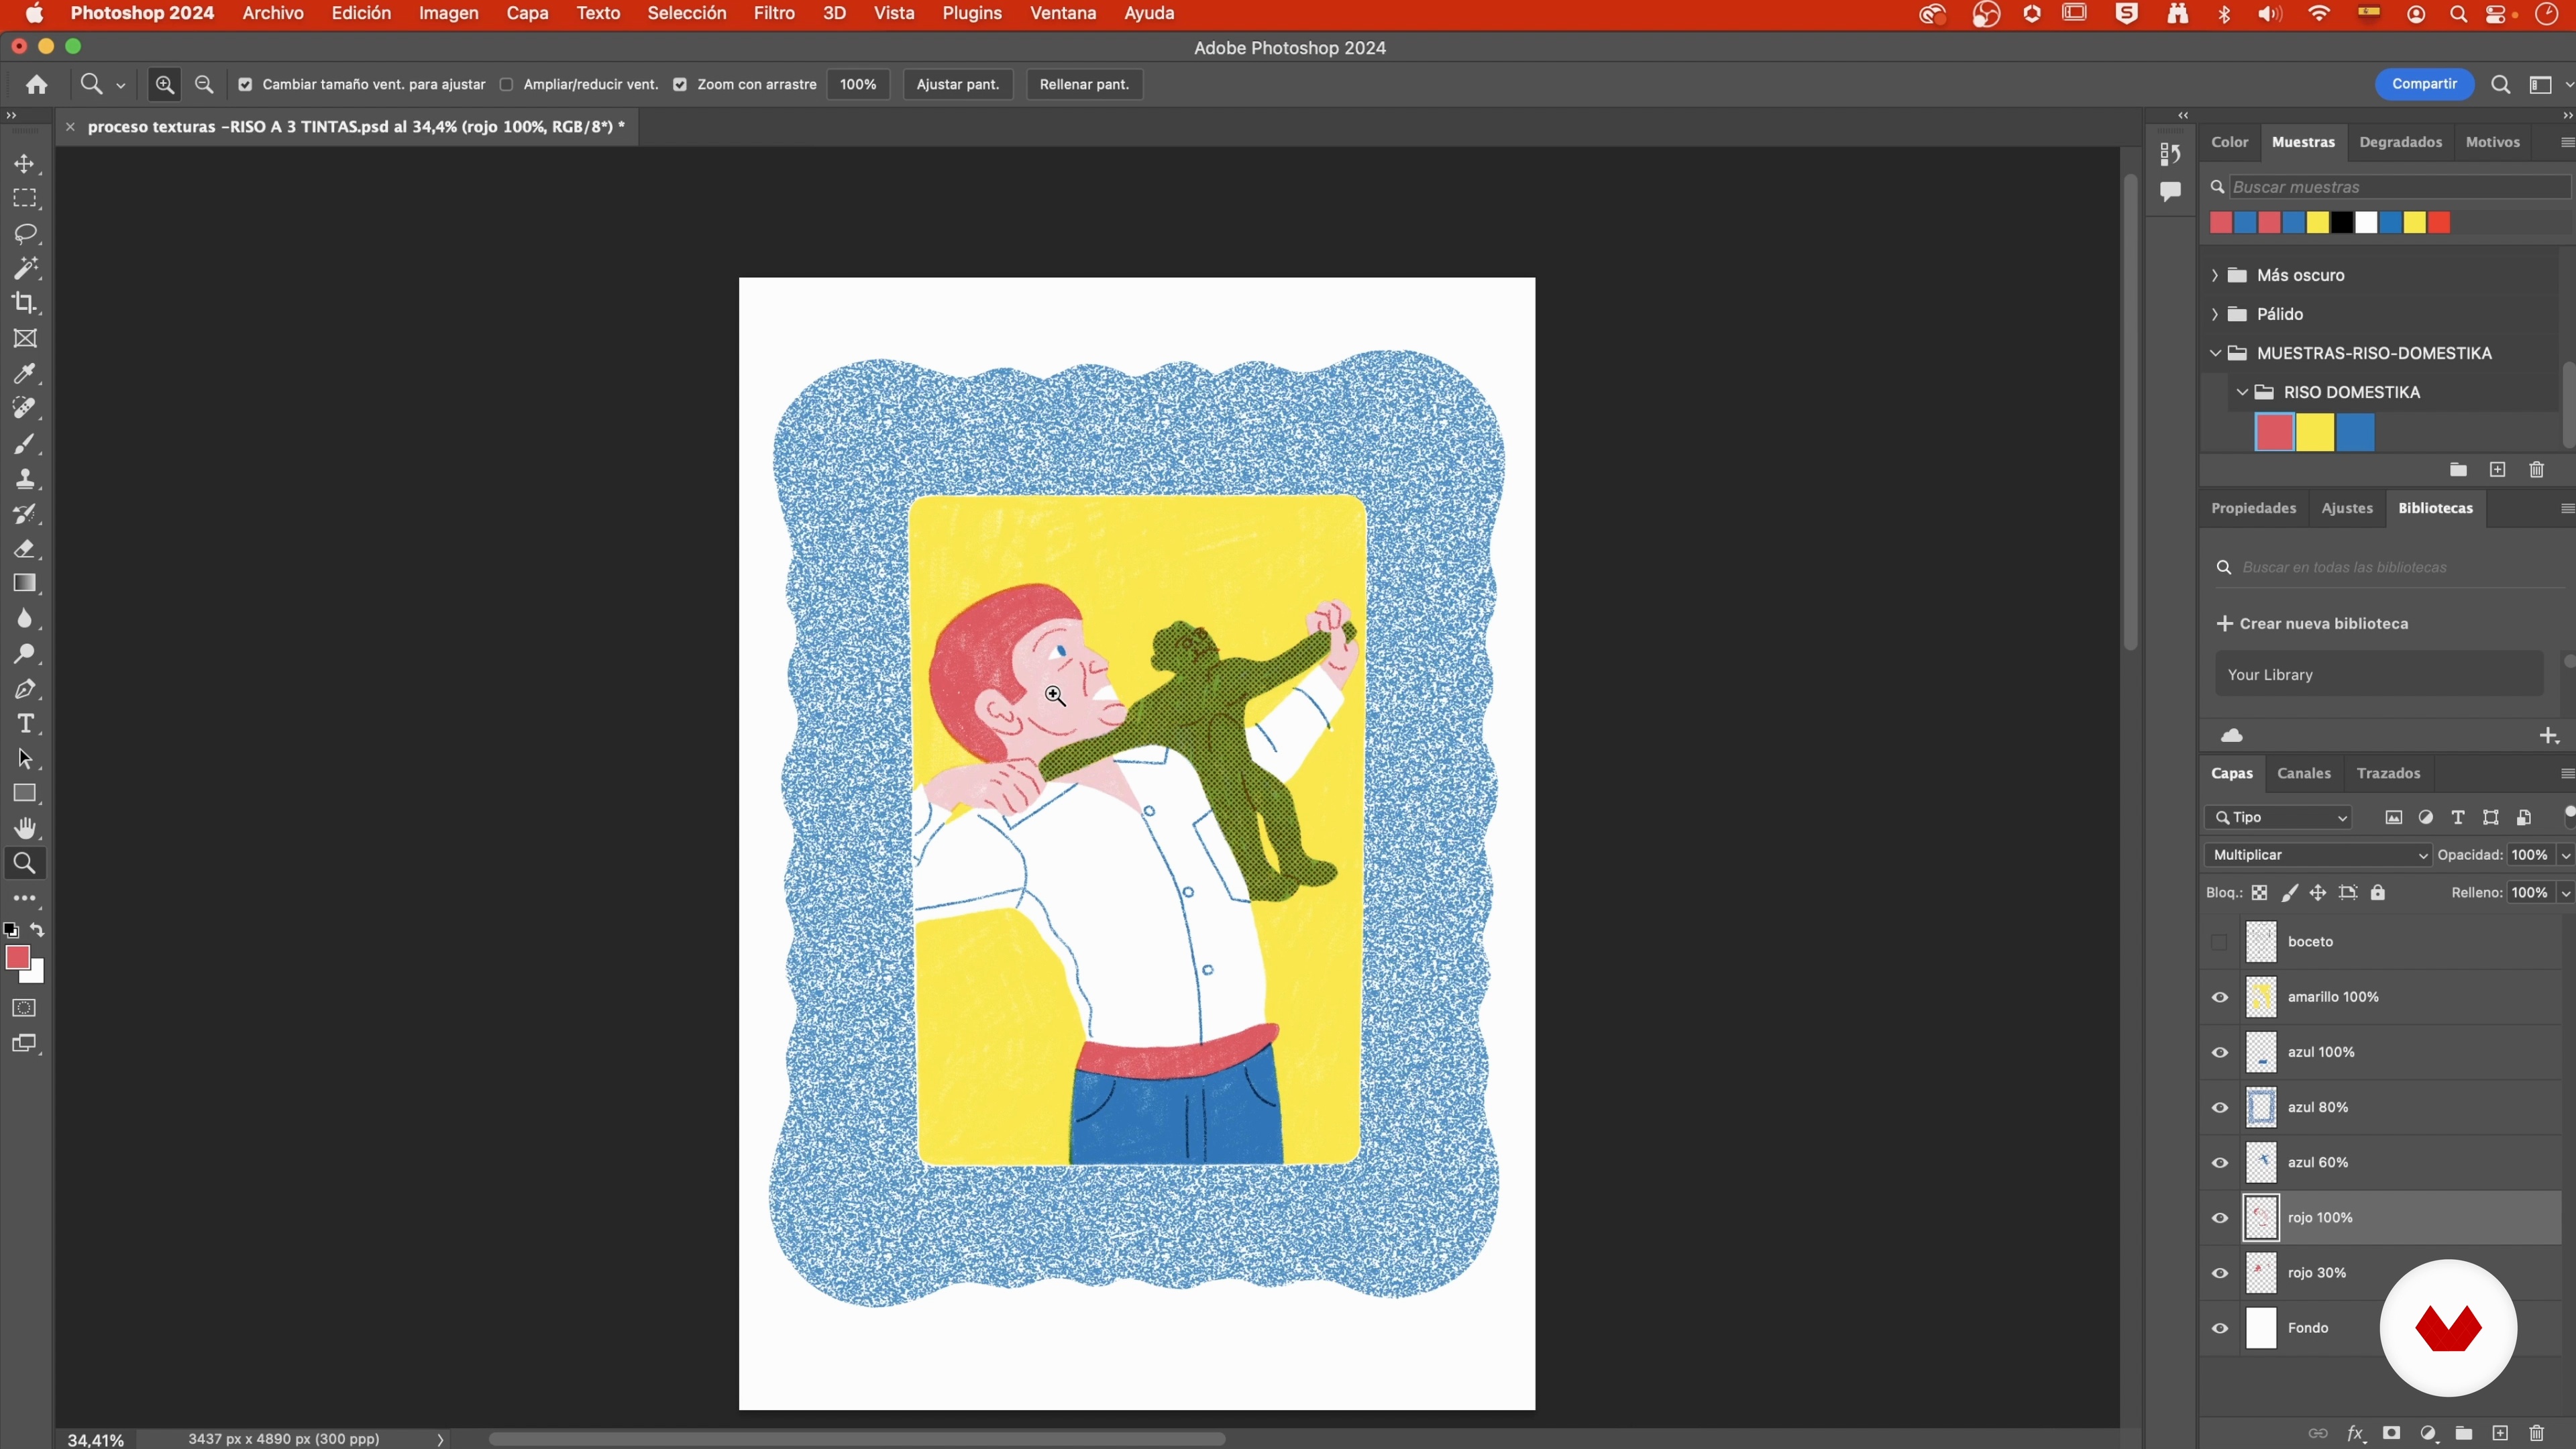Delete layer with trash icon
Screen dimensions: 2576x1449
pos(2536,1433)
